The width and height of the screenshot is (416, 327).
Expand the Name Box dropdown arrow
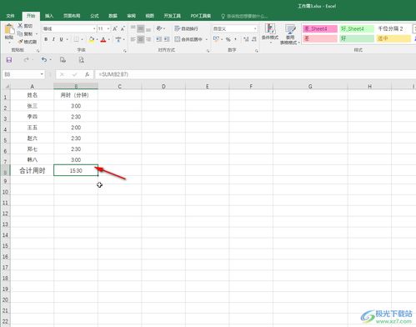pos(42,74)
